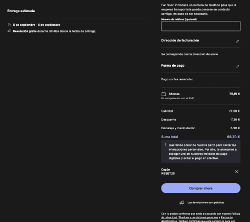Click the Ahorras amount 75,15 €

click(x=234, y=94)
